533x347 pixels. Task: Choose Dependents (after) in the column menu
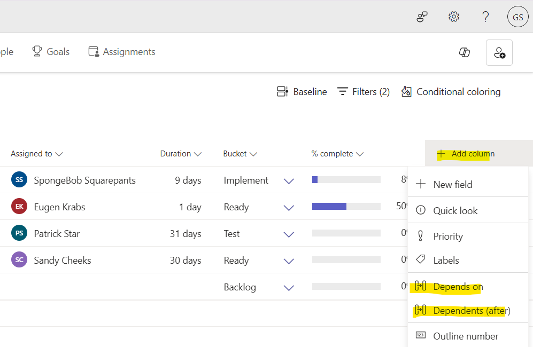pos(470,311)
